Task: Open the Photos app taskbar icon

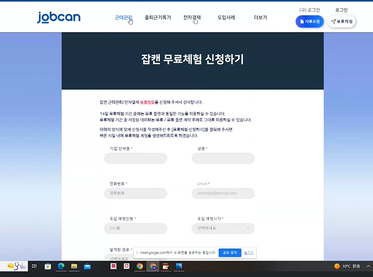Action: coord(179,266)
